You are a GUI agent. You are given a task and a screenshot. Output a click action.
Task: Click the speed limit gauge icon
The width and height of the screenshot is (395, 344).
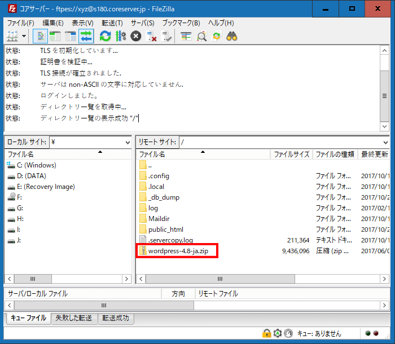click(288, 333)
